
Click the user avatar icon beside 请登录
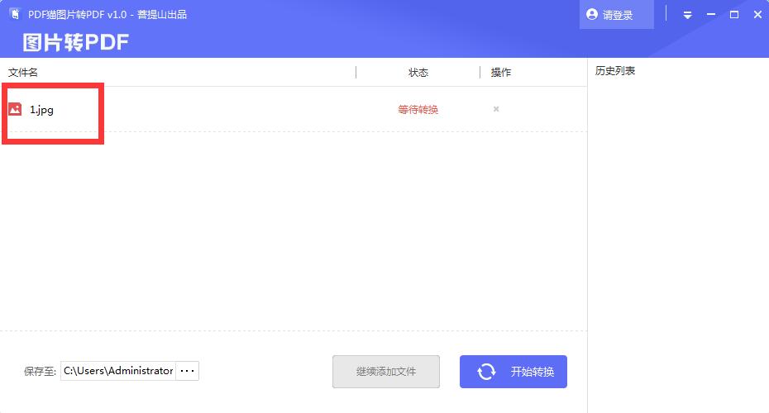click(592, 15)
